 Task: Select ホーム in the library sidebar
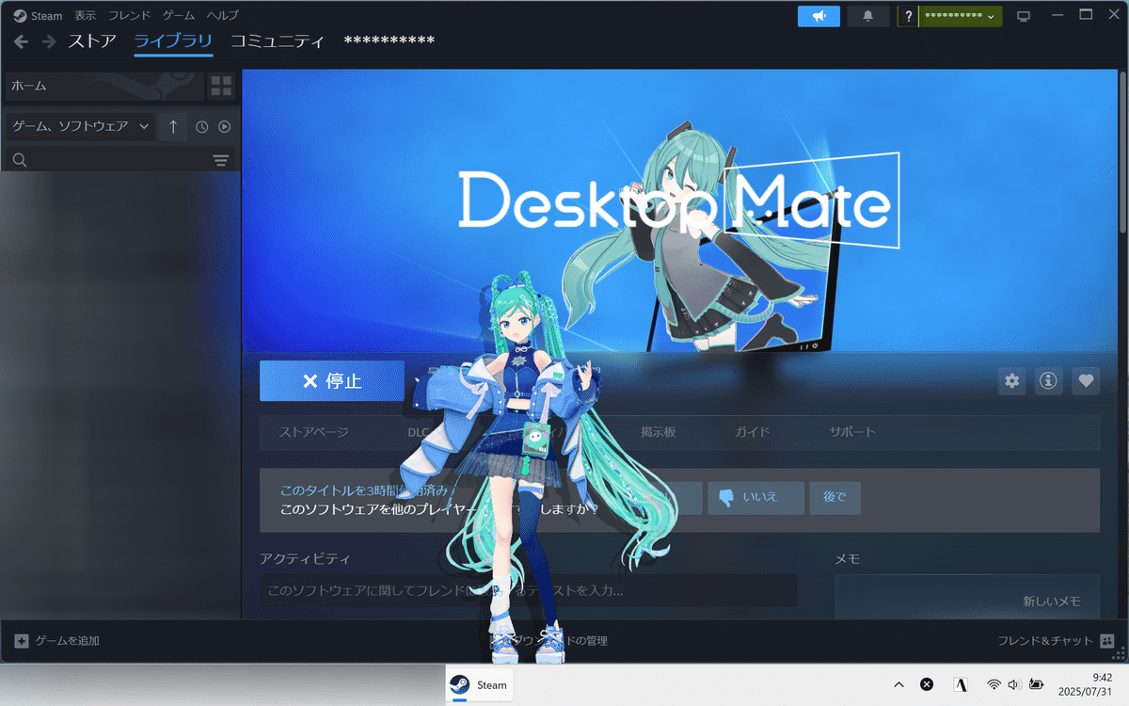point(104,86)
